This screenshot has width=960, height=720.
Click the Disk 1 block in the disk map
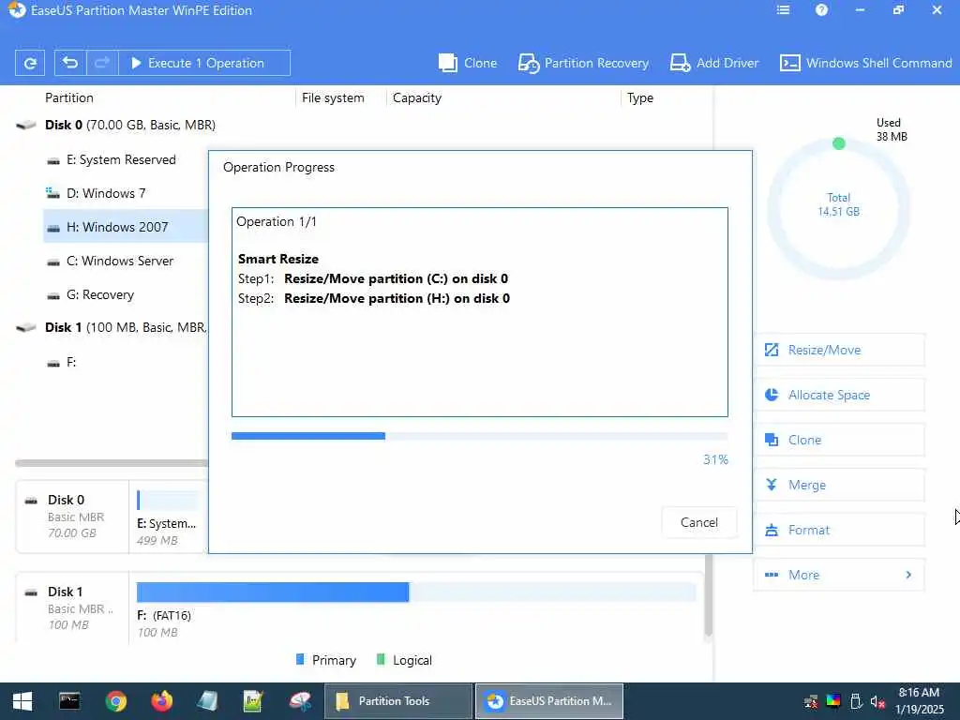point(72,607)
